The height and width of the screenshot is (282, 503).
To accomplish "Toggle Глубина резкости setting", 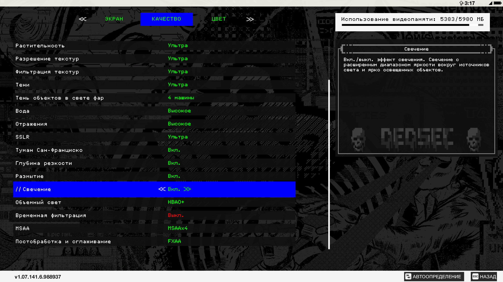I will (174, 163).
